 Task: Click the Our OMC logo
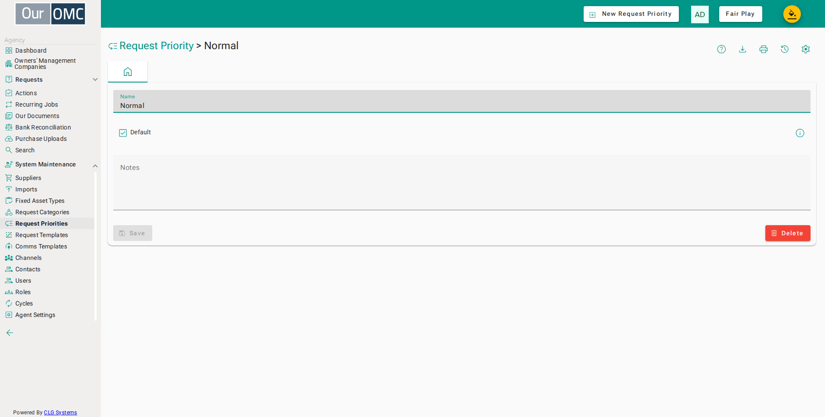(50, 14)
